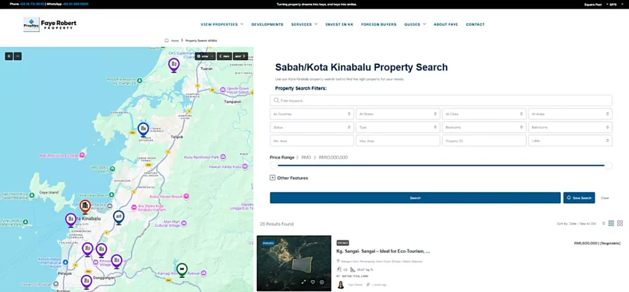Open About Faye page
Image resolution: width=629 pixels, height=292 pixels.
tap(446, 24)
